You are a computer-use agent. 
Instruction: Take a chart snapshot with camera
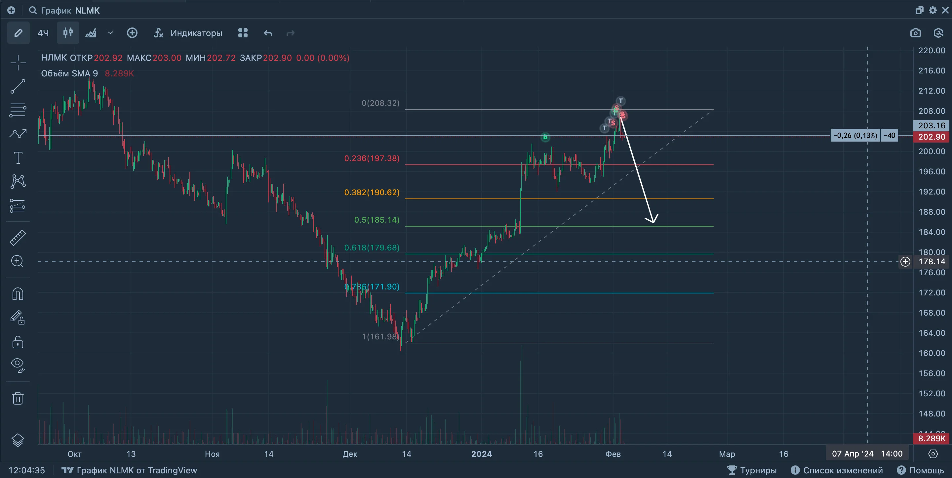tap(915, 33)
